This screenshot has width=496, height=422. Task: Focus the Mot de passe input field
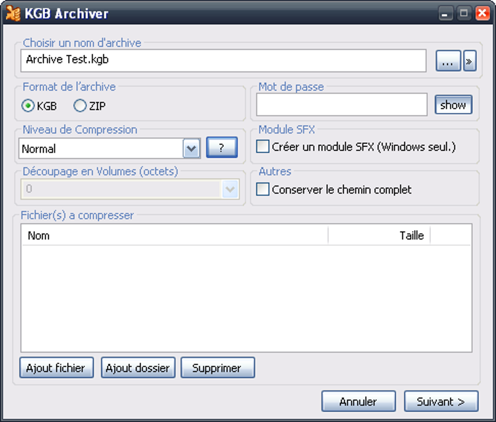[x=342, y=104]
